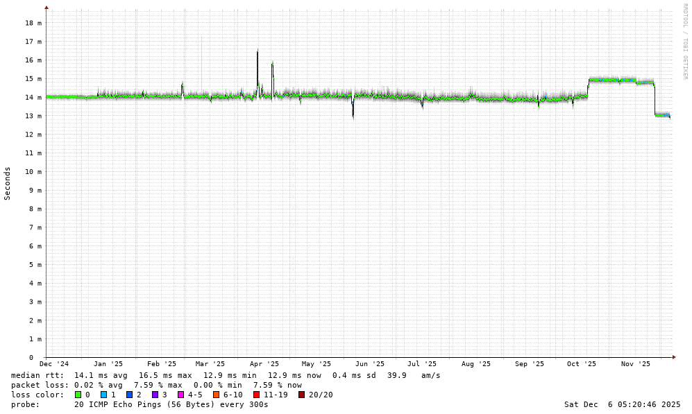Choose the purple legend swatch
Viewport: 692px width, 414px height.
tap(155, 395)
